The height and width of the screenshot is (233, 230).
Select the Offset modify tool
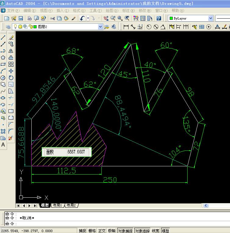(11, 58)
